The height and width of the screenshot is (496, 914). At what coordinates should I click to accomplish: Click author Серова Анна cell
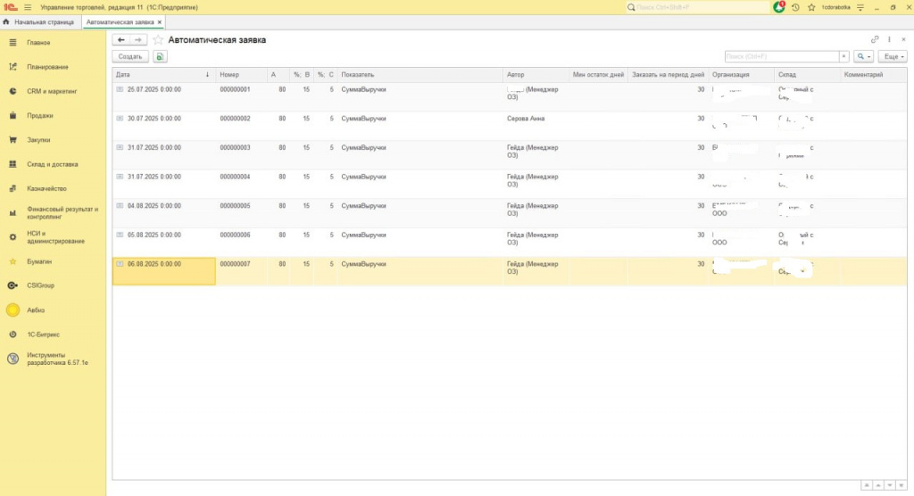536,125
